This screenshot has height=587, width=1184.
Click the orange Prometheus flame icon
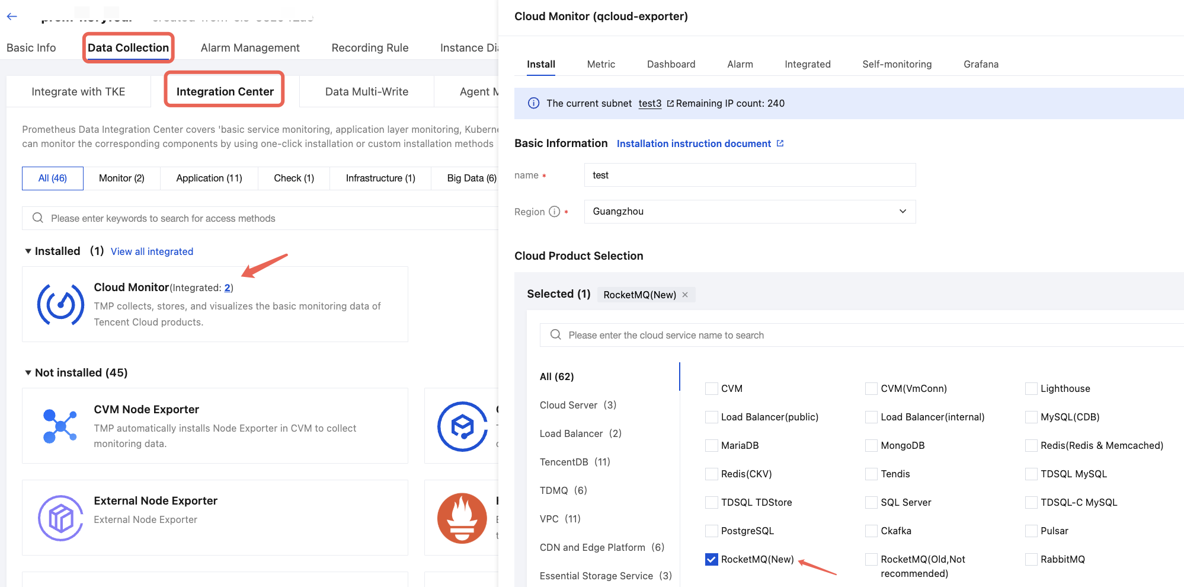(462, 518)
